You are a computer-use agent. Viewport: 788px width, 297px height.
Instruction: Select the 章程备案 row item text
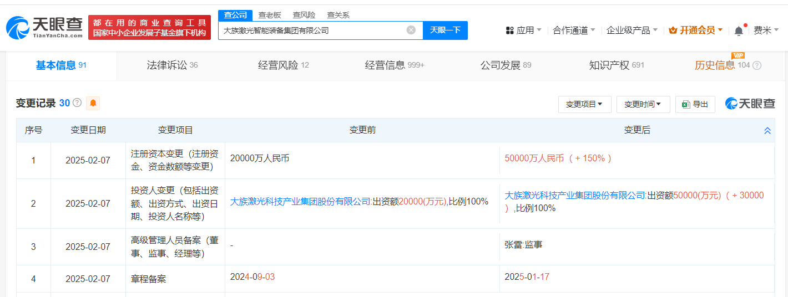(x=148, y=279)
